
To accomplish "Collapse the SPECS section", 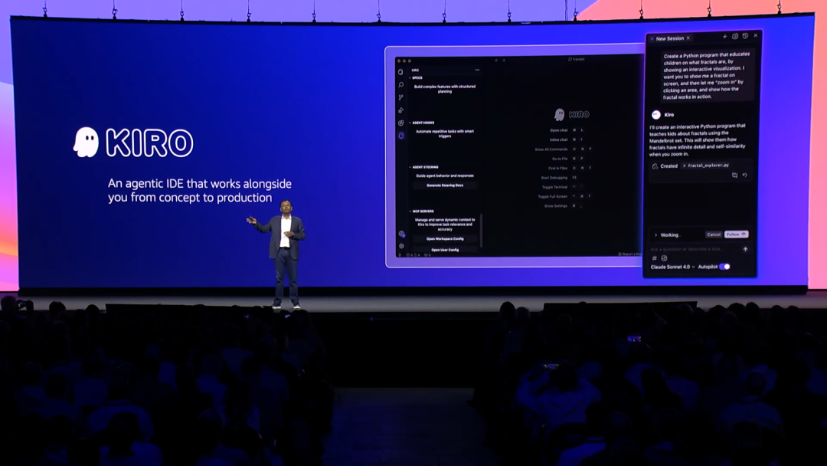I will pos(416,77).
